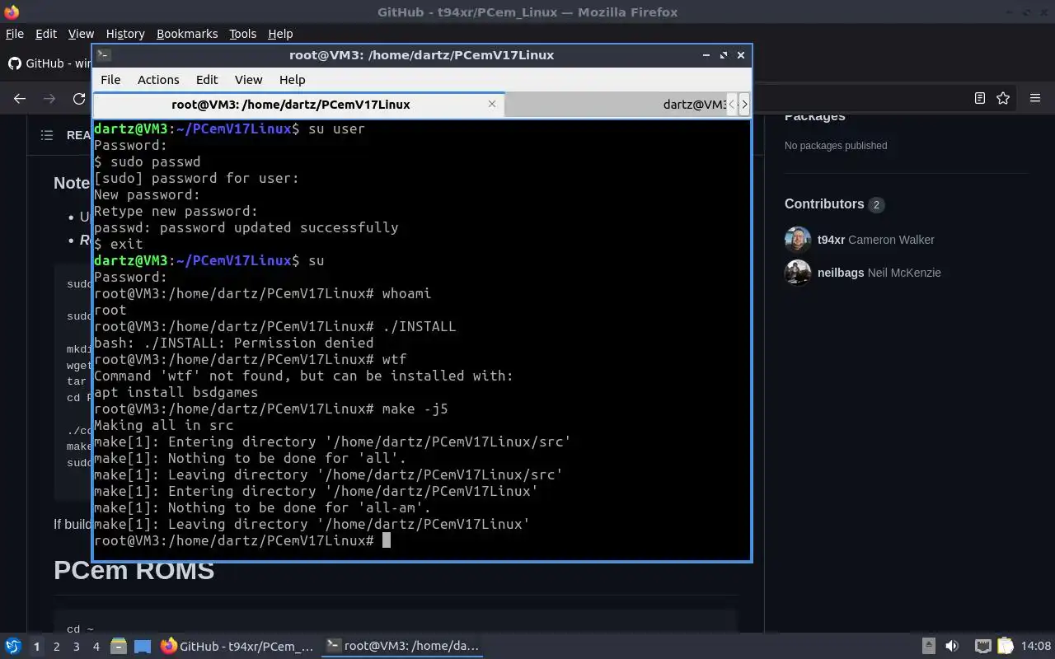Image resolution: width=1055 pixels, height=659 pixels.
Task: Switch to workspace 4
Action: click(x=96, y=647)
